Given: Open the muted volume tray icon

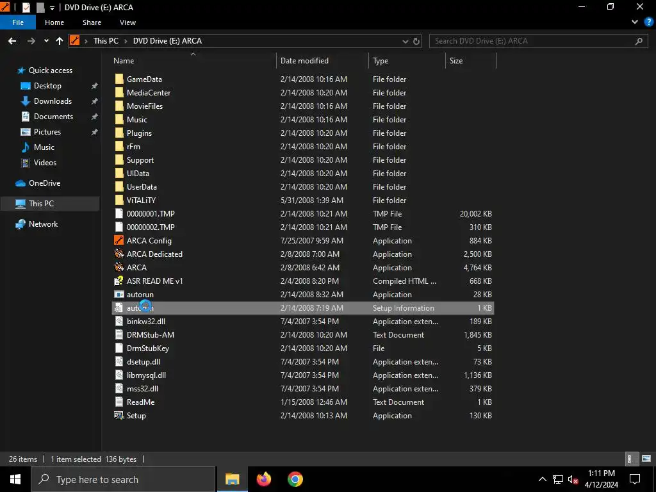Looking at the screenshot, I should click(x=573, y=480).
